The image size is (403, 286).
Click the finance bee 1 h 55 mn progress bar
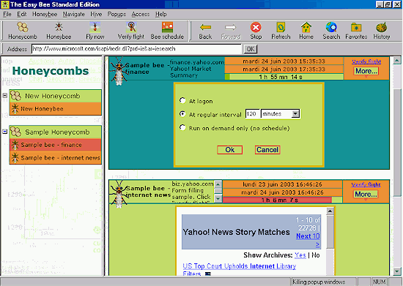pos(284,77)
